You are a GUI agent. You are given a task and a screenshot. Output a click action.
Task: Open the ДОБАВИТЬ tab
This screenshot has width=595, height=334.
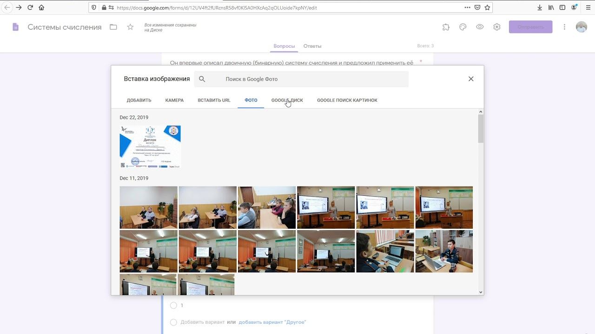point(139,100)
